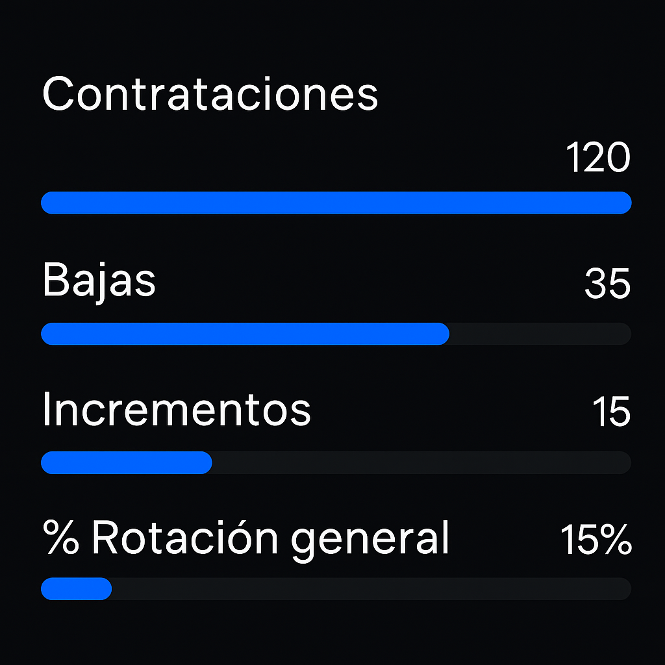
Task: Click the blue filled portion of Incrementos bar
Action: point(126,462)
